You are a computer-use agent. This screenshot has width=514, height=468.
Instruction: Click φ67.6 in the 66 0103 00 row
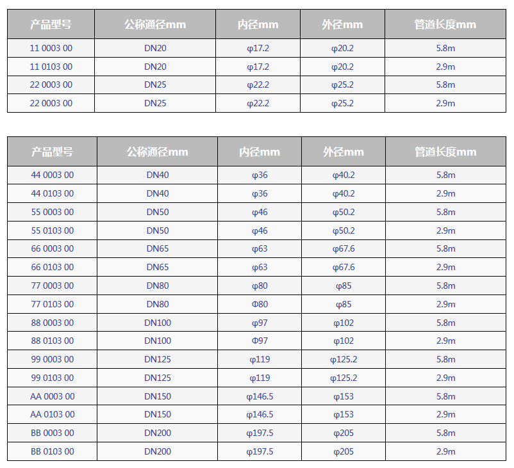point(344,267)
